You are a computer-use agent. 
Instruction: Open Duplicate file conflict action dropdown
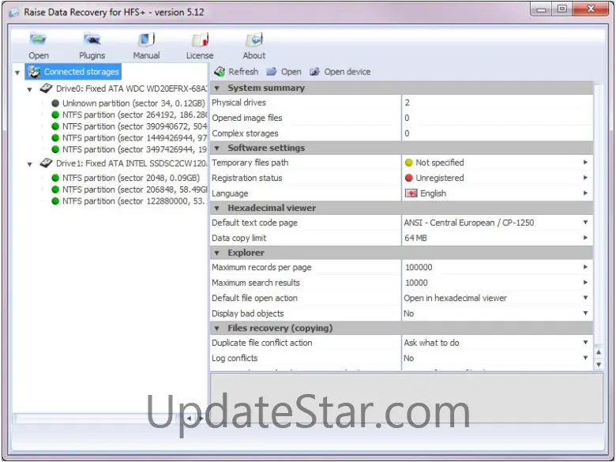click(585, 342)
